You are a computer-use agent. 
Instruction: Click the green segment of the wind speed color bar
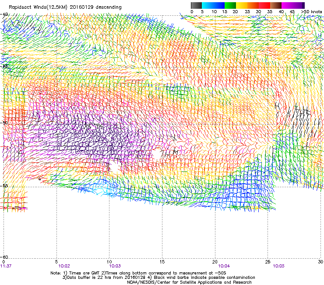tap(230, 5)
